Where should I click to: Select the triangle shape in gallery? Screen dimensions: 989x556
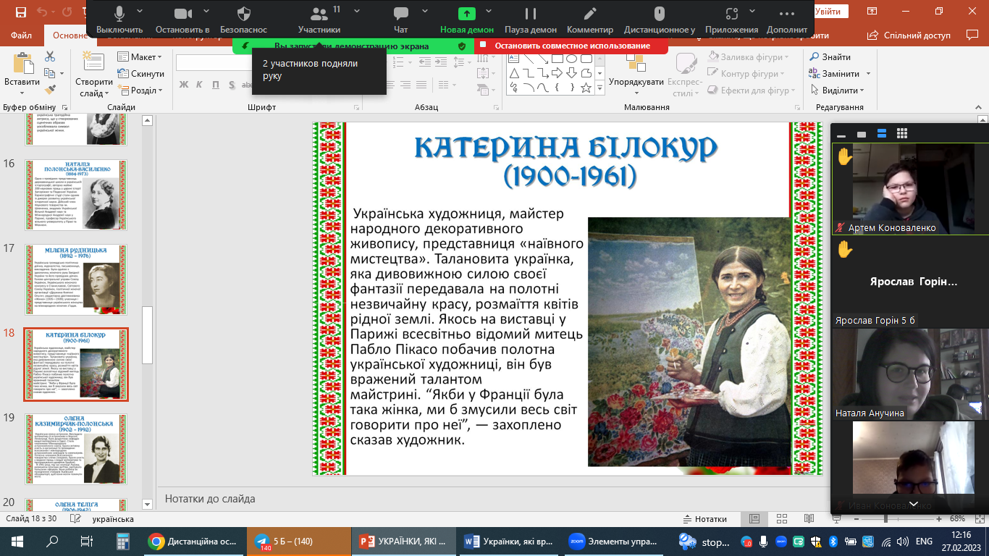[513, 73]
